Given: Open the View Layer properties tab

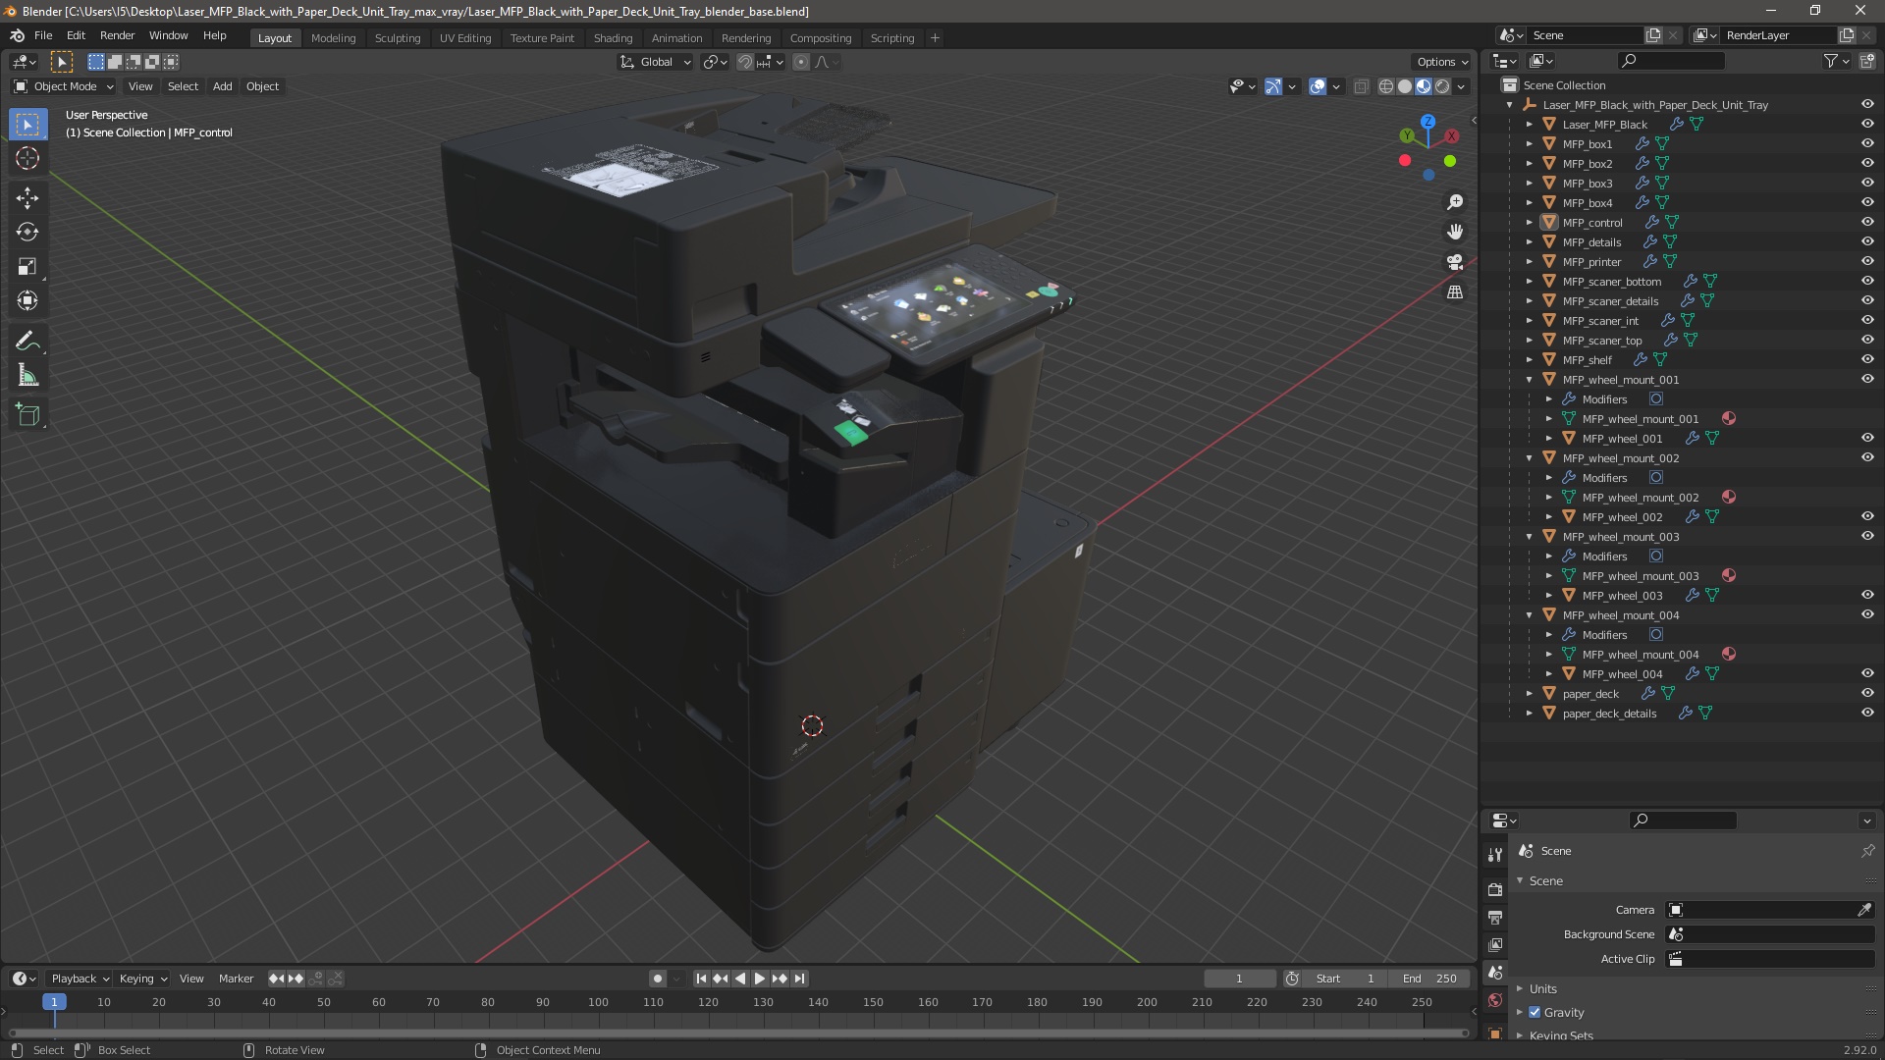Looking at the screenshot, I should (x=1494, y=944).
